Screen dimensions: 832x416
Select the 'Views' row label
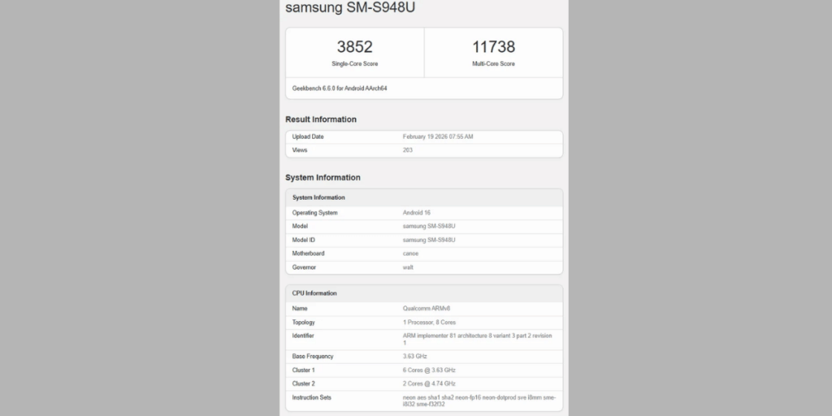tap(300, 150)
